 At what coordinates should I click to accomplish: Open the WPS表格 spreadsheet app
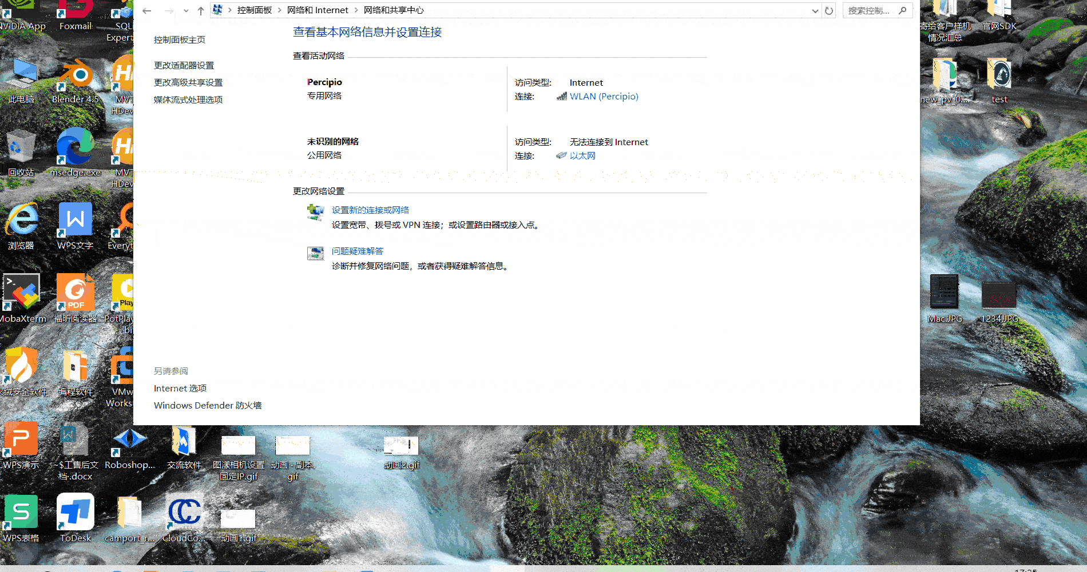click(x=22, y=511)
